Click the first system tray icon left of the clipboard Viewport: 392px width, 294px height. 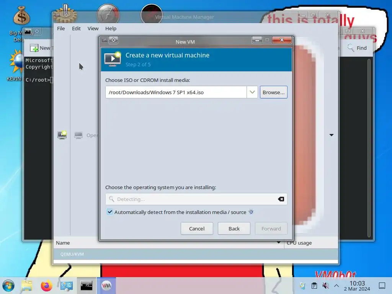coord(302,286)
